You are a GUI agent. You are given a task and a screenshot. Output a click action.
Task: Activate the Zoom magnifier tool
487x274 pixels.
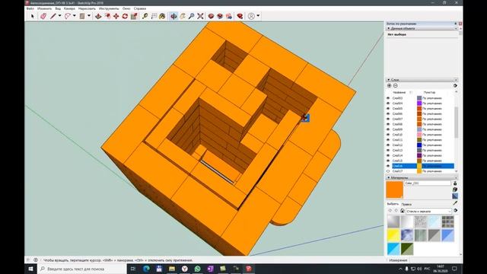(191, 16)
